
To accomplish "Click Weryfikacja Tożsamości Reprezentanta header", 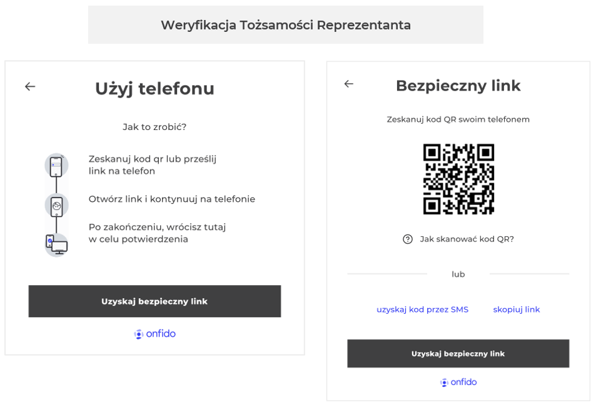I will pyautogui.click(x=286, y=25).
